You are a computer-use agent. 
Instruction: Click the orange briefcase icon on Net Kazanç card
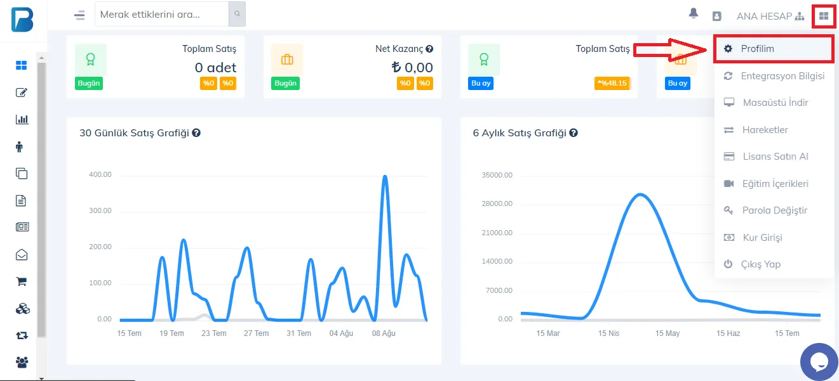(x=287, y=60)
